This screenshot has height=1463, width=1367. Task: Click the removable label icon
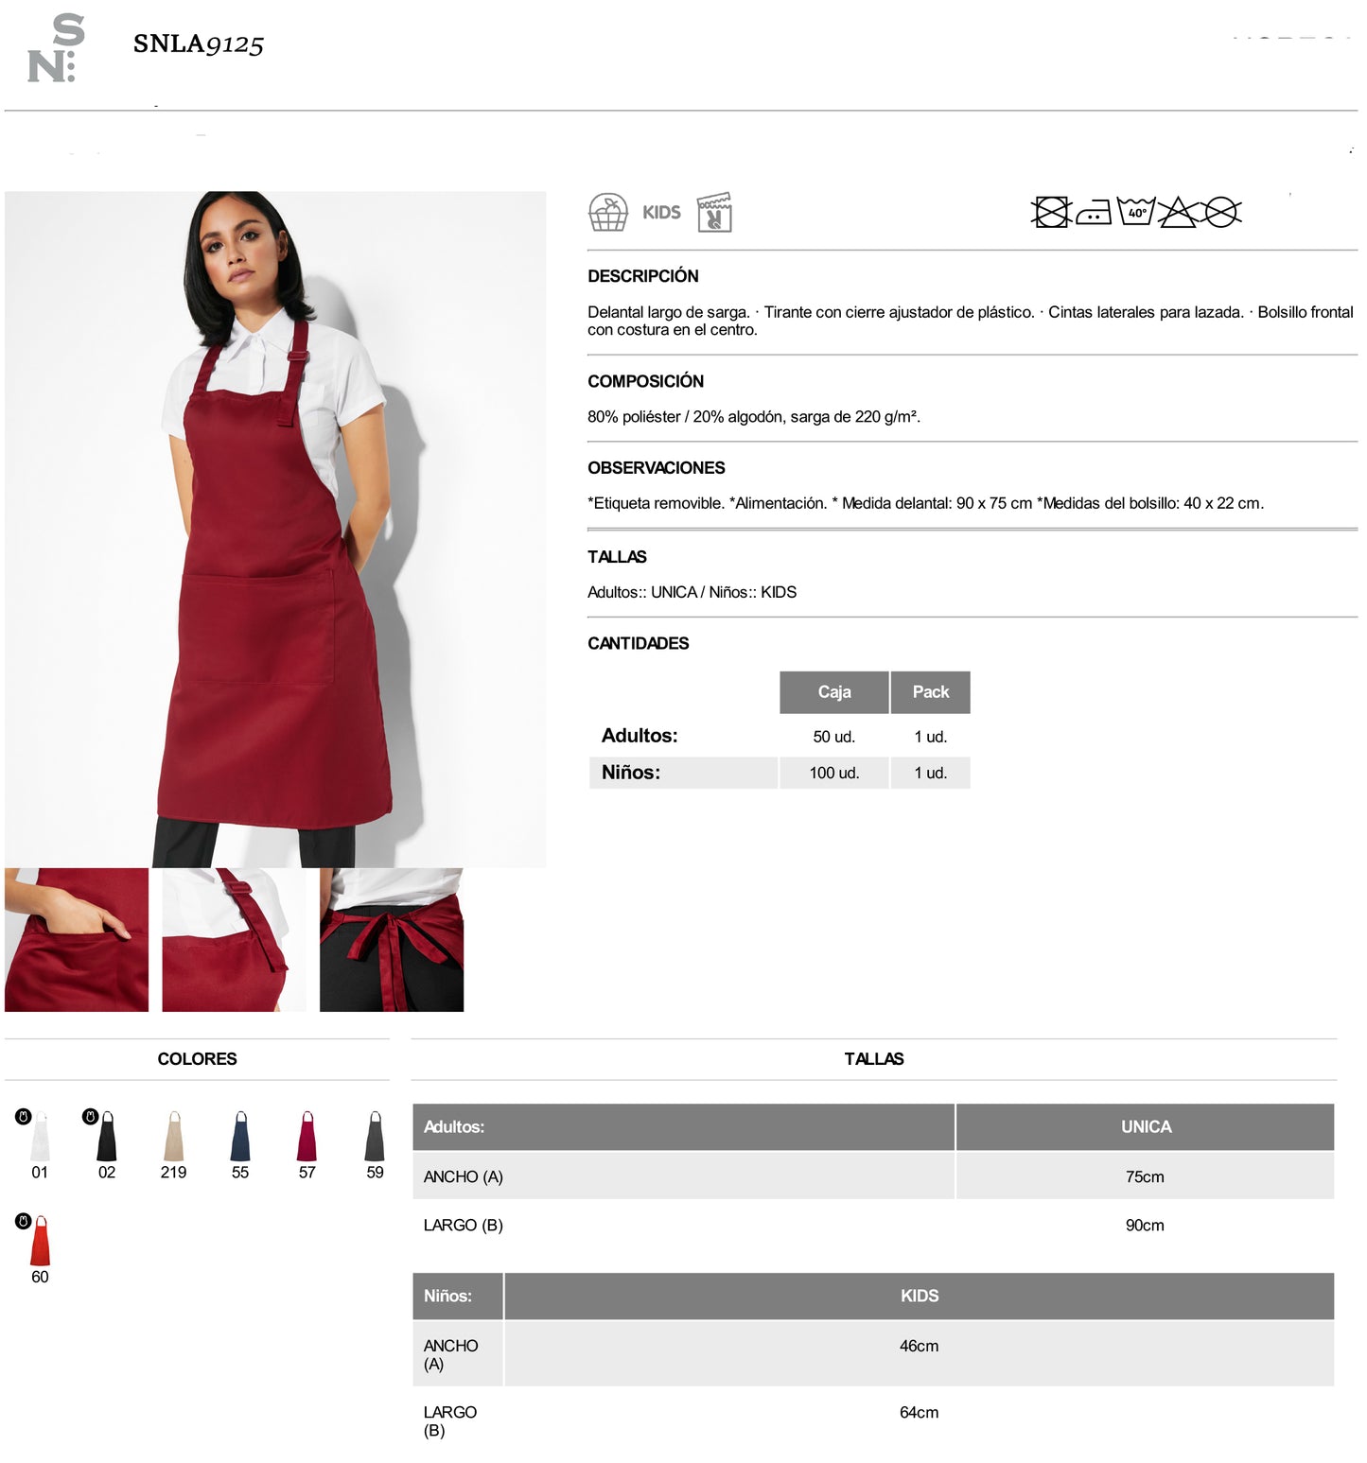[714, 212]
